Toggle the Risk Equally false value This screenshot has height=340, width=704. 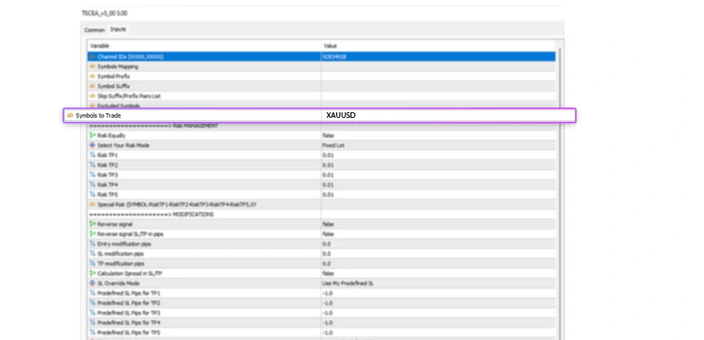(x=328, y=135)
